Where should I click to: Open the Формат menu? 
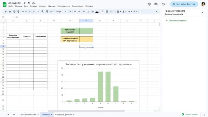(43, 6)
